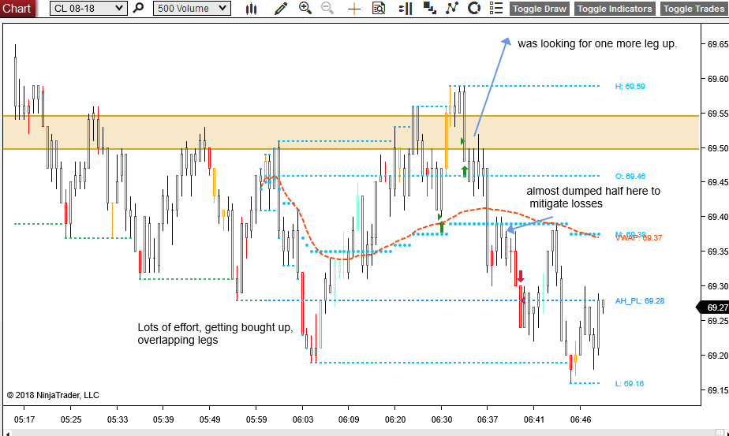Click the instrument search magnifier icon
The image size is (729, 436).
(138, 9)
